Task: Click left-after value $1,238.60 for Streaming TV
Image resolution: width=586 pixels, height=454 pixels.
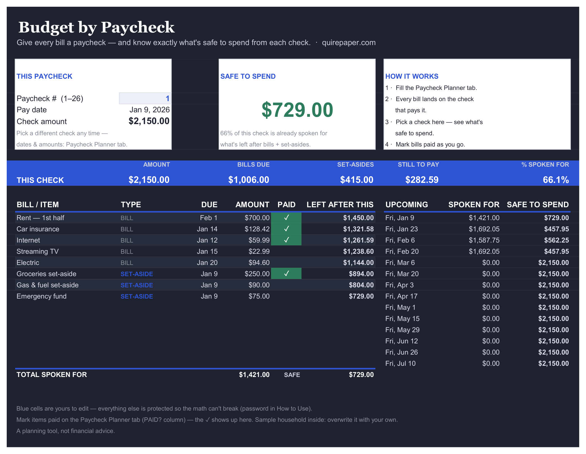Action: (358, 251)
